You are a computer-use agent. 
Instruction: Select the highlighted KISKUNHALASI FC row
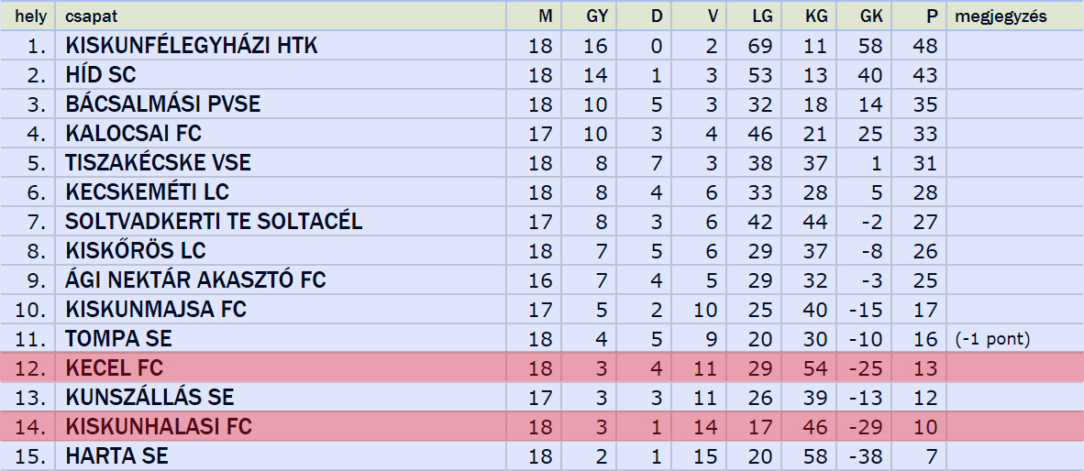(x=542, y=426)
